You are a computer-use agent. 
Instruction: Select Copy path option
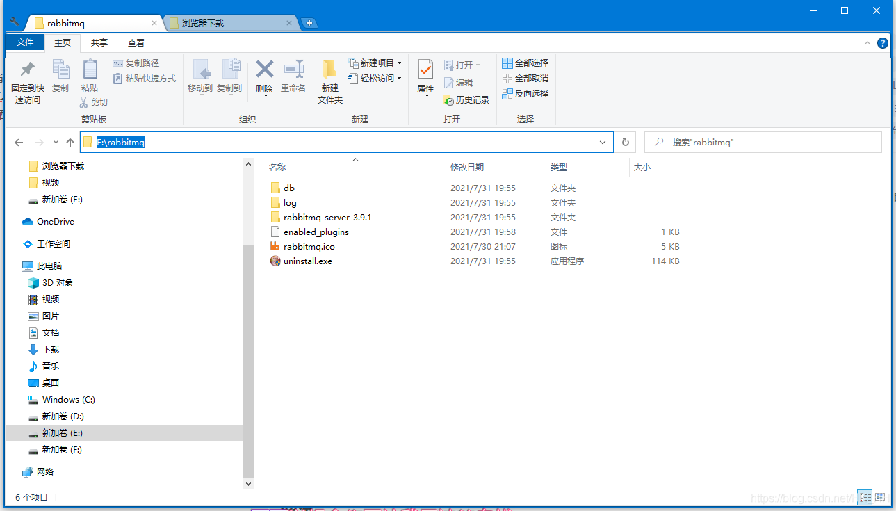(x=136, y=63)
